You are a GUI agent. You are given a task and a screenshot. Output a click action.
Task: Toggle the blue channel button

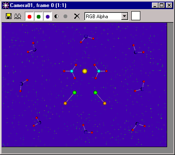(47, 17)
